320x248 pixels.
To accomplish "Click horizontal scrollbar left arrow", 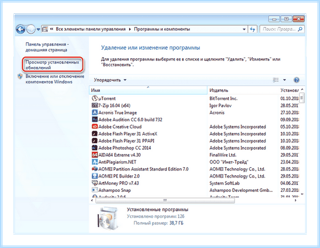I will tap(92, 200).
